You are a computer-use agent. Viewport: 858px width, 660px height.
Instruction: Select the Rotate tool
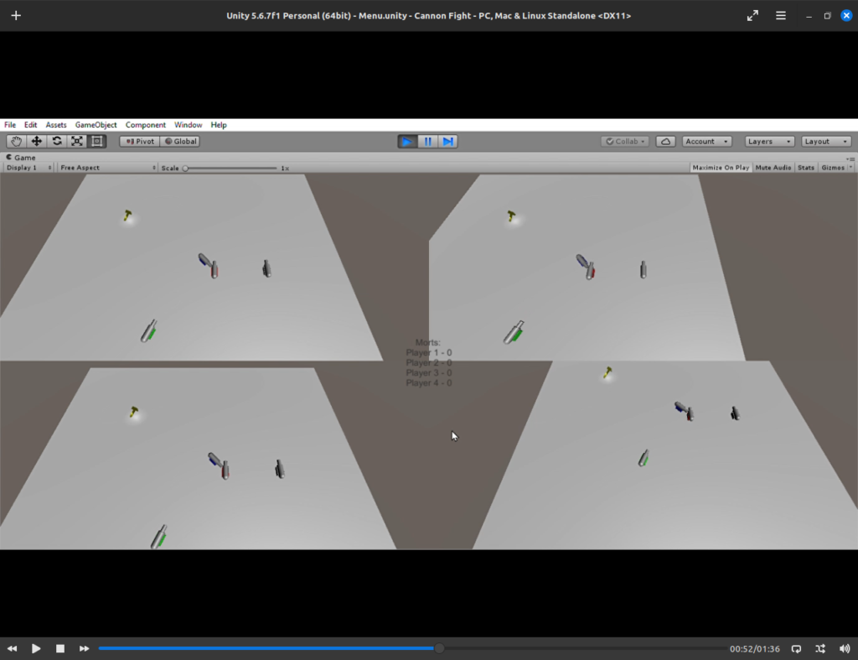tap(57, 142)
